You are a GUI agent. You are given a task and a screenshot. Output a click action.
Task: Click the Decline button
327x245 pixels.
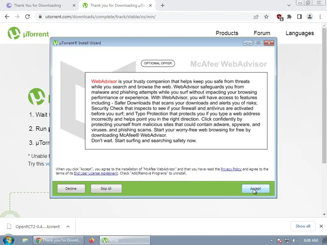click(x=71, y=189)
